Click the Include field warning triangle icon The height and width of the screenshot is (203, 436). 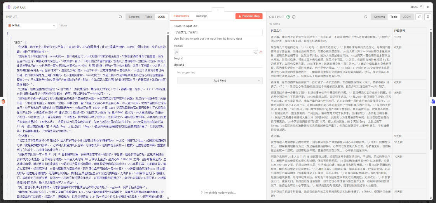pos(261,52)
